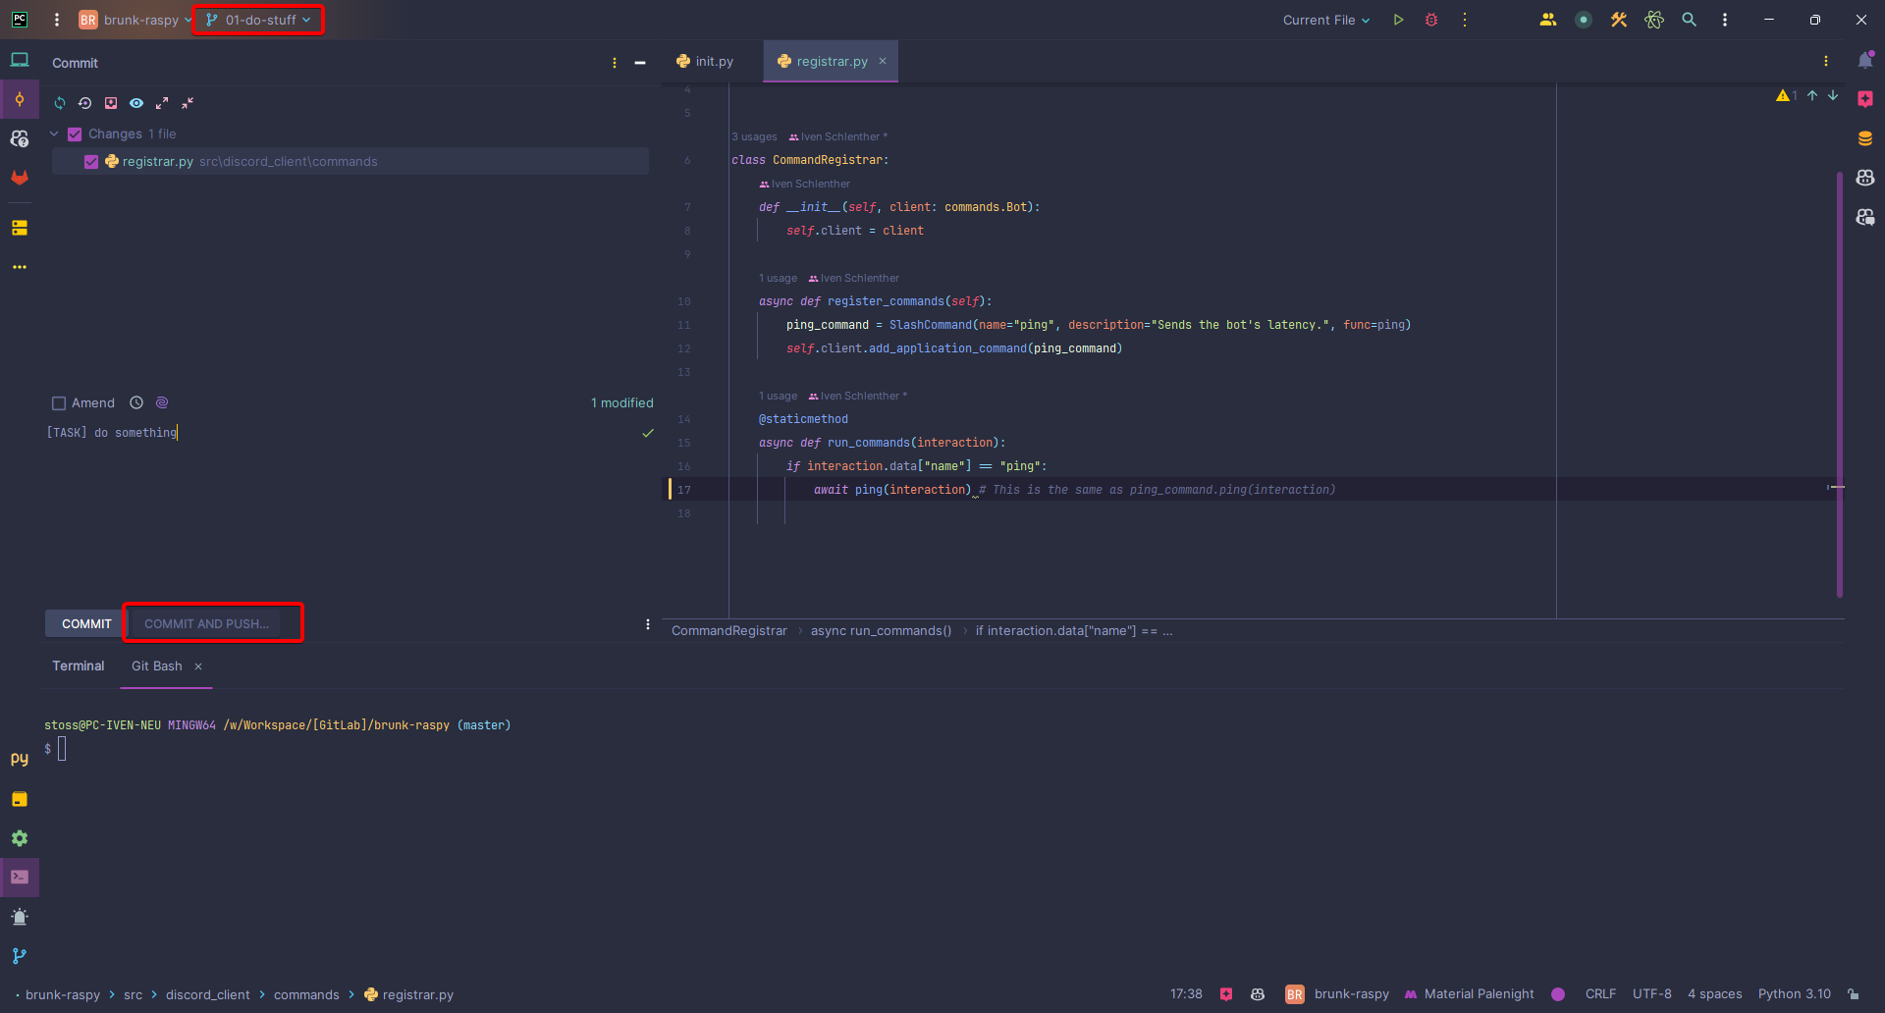
Task: Open the Search Everywhere magnifier icon
Action: coord(1689,20)
